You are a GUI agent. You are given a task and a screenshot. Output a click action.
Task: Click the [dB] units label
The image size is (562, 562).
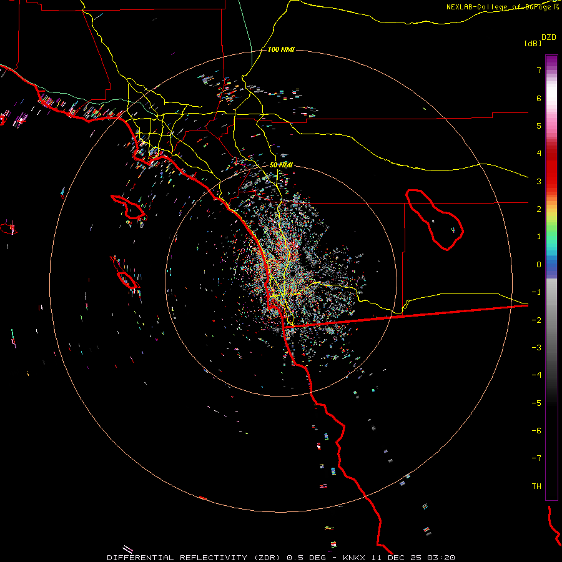coord(533,43)
